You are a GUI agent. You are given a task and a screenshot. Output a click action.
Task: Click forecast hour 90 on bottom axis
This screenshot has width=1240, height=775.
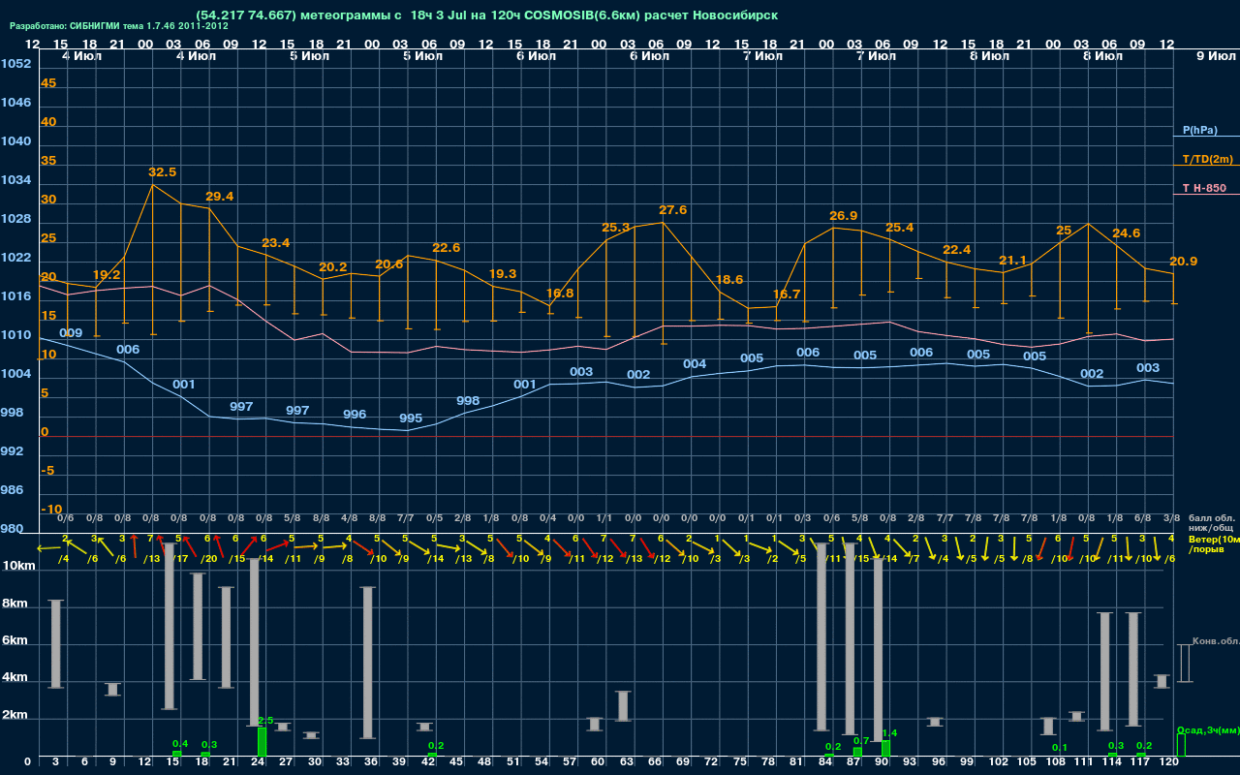pos(882,763)
